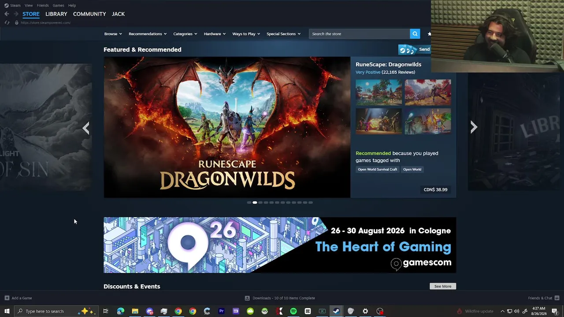Viewport: 564px width, 317px height.
Task: Open the Friends menu
Action: pyautogui.click(x=43, y=5)
